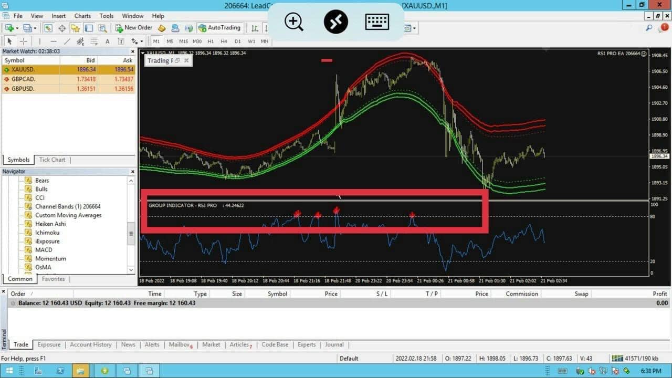Image resolution: width=672 pixels, height=378 pixels.
Task: Select MACD indicator in Navigator
Action: 44,250
